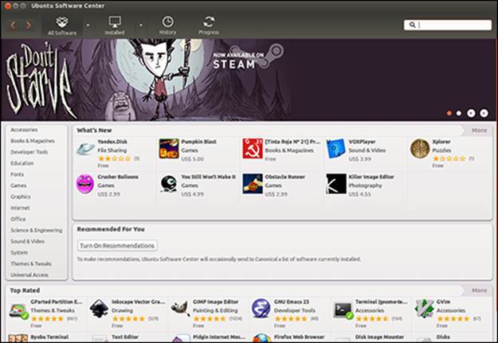Open the Firefox Web Browser icon
Viewport: 498px width, 343px height.
261,338
